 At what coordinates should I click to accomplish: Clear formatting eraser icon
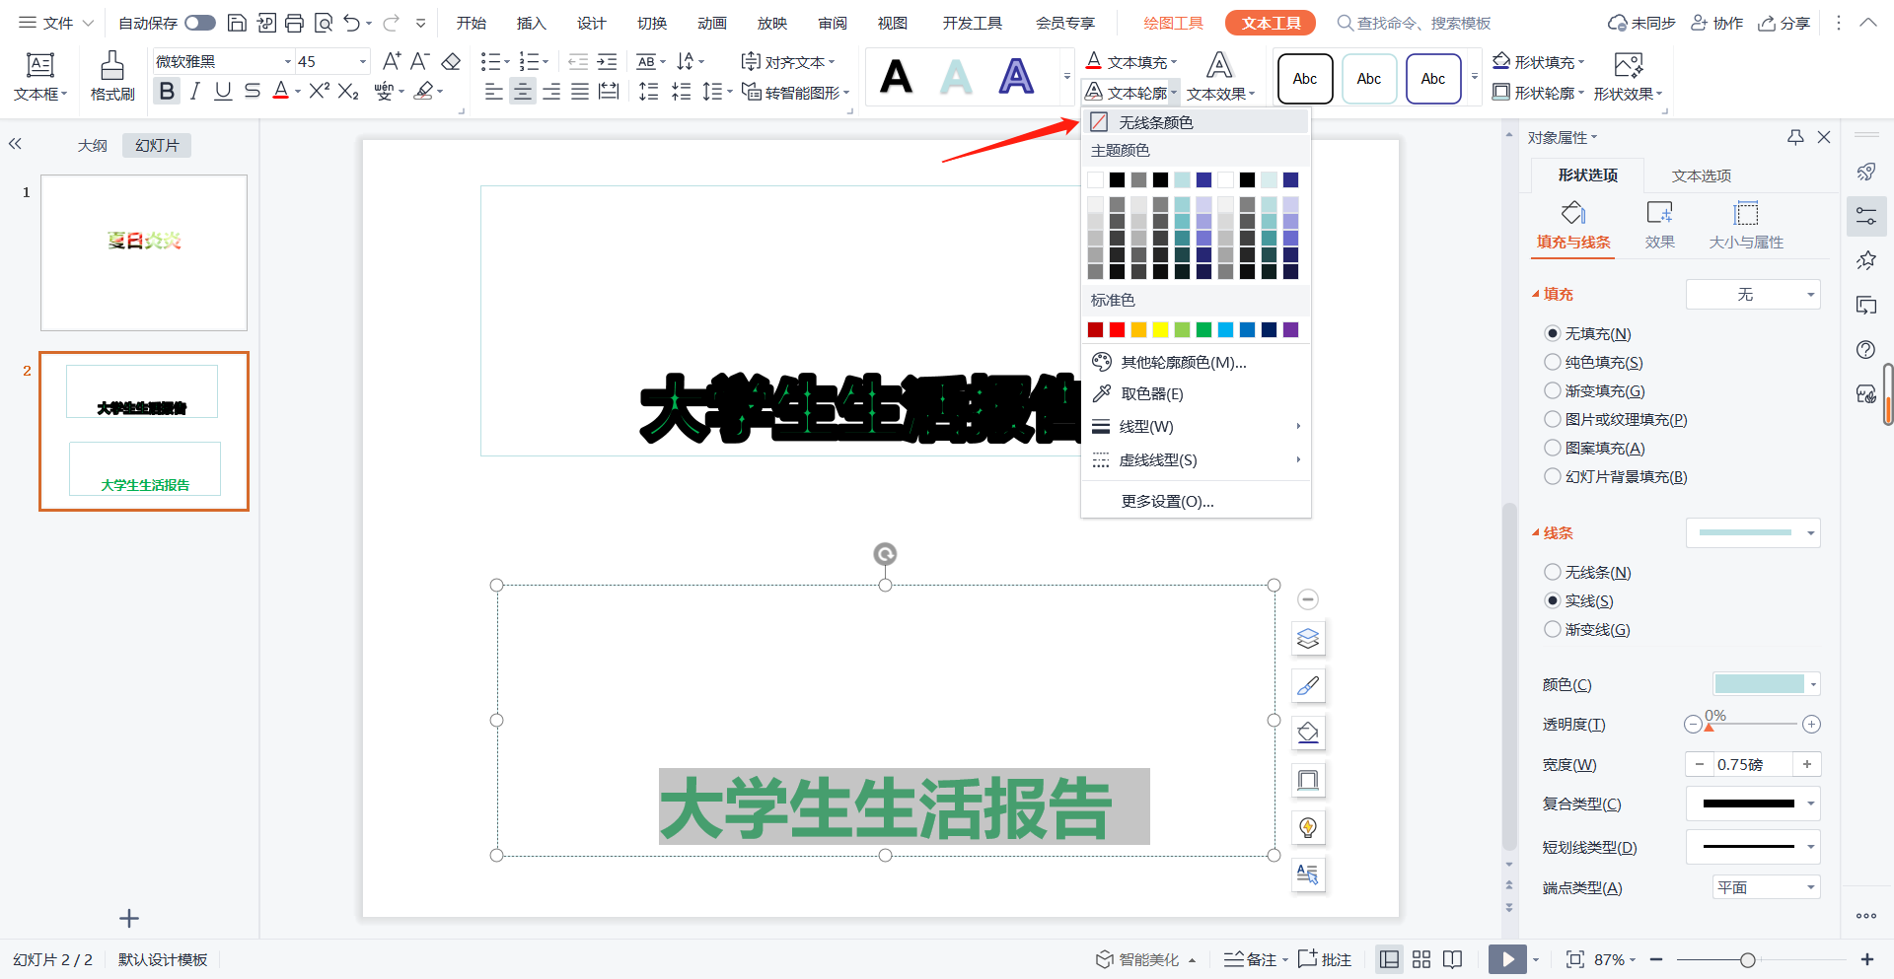(x=451, y=61)
